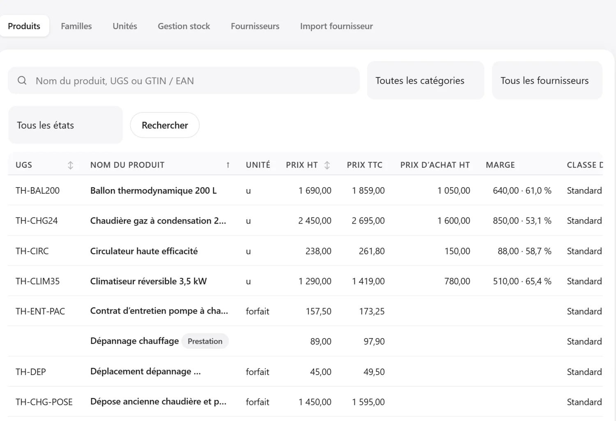Viewport: 616px width, 421px height.
Task: Switch to the Unités tab
Action: (x=125, y=26)
